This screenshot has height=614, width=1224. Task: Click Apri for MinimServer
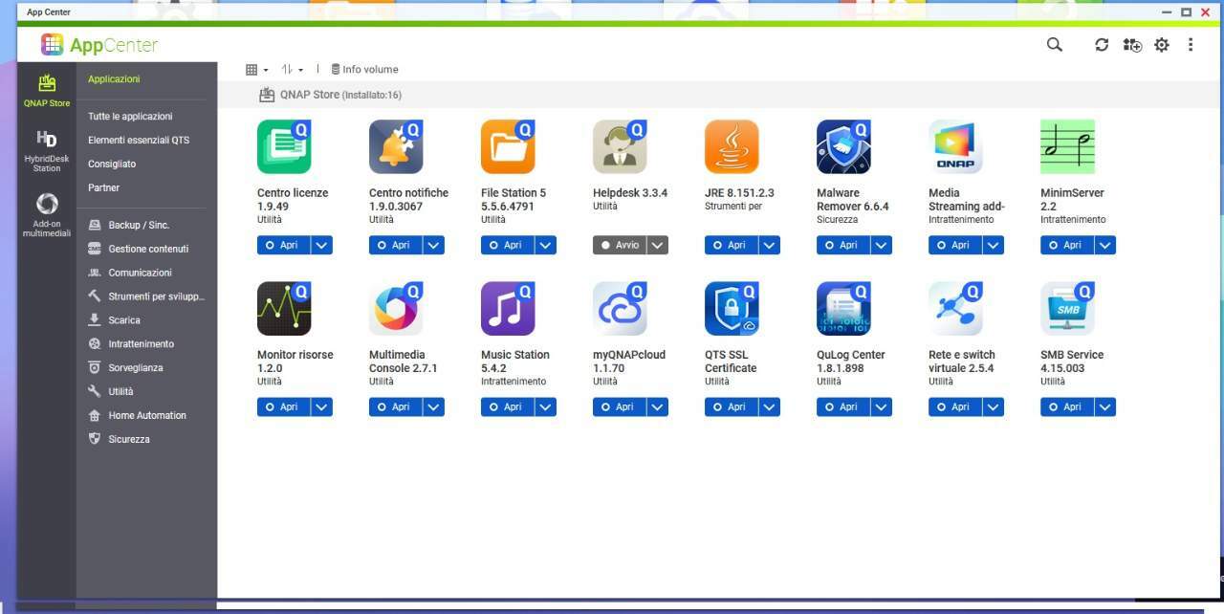tap(1067, 246)
